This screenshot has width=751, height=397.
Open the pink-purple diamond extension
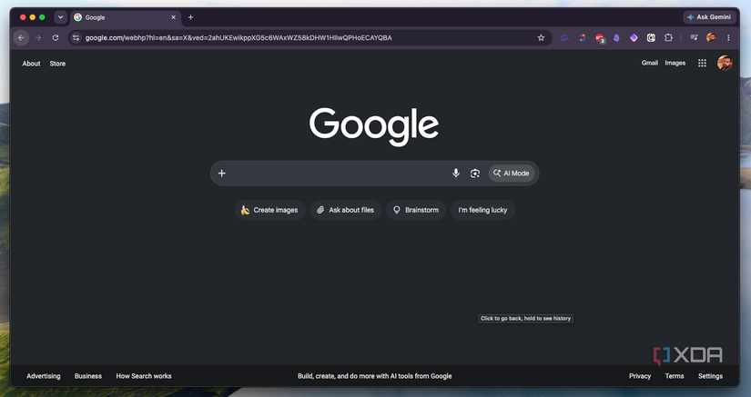(634, 38)
